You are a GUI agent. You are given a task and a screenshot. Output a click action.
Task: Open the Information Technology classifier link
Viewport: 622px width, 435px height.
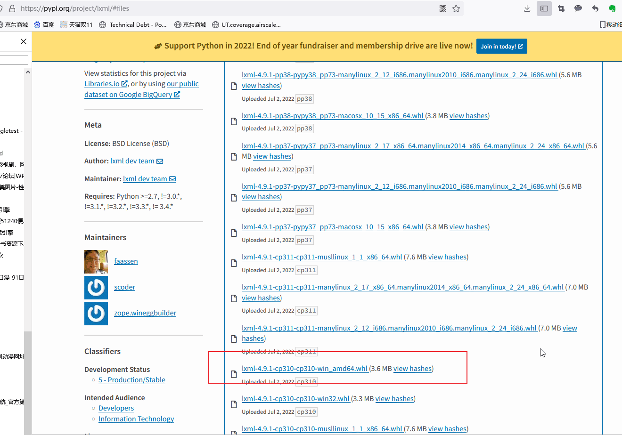coord(136,419)
